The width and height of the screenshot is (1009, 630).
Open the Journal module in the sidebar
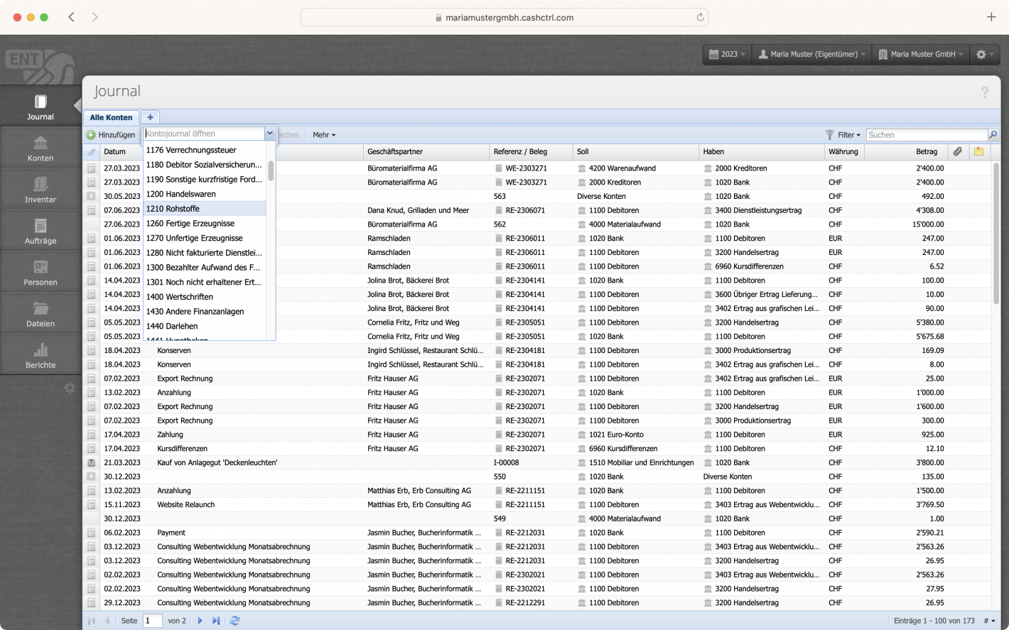tap(39, 105)
